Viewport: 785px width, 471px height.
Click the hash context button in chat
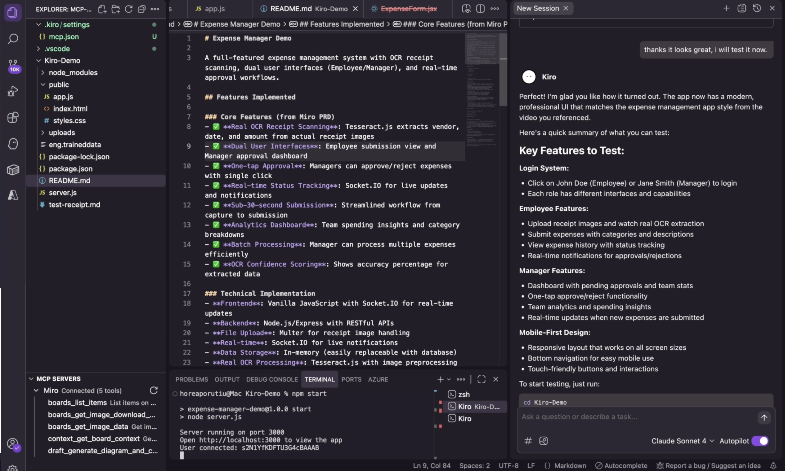click(528, 441)
